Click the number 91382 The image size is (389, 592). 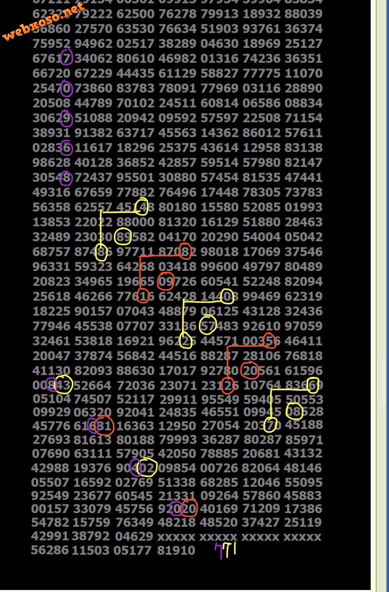coord(94,133)
